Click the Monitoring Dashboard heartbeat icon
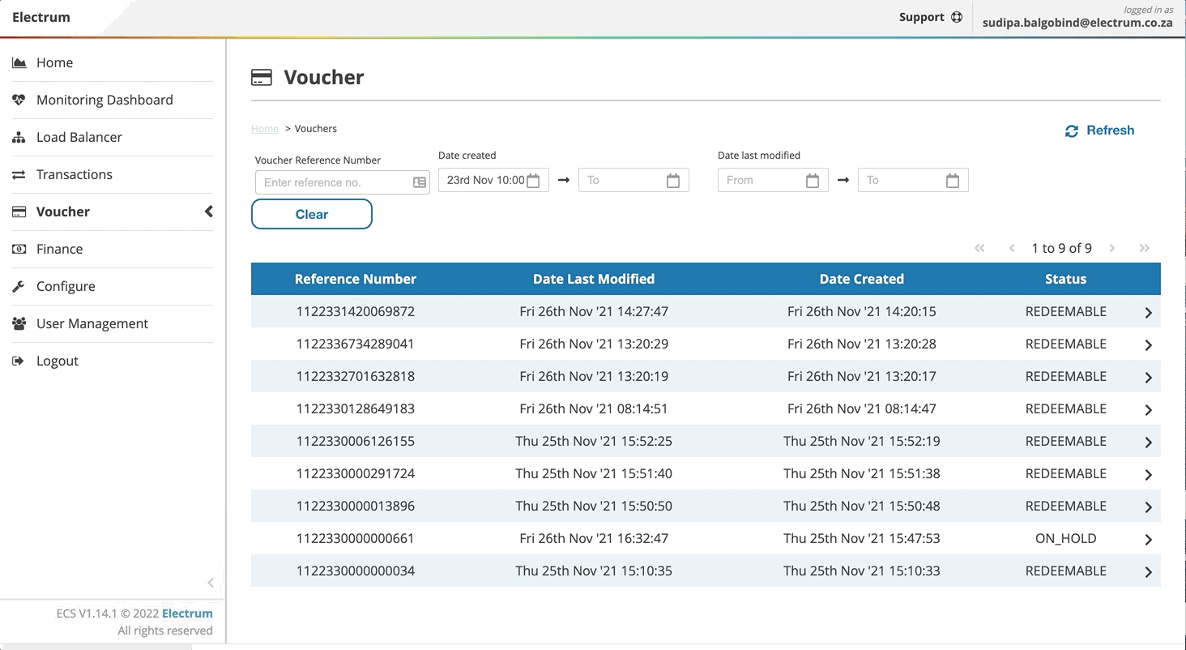1186x650 pixels. click(x=19, y=100)
